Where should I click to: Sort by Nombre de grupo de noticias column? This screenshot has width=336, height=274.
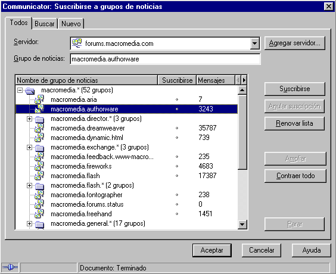tap(87, 80)
